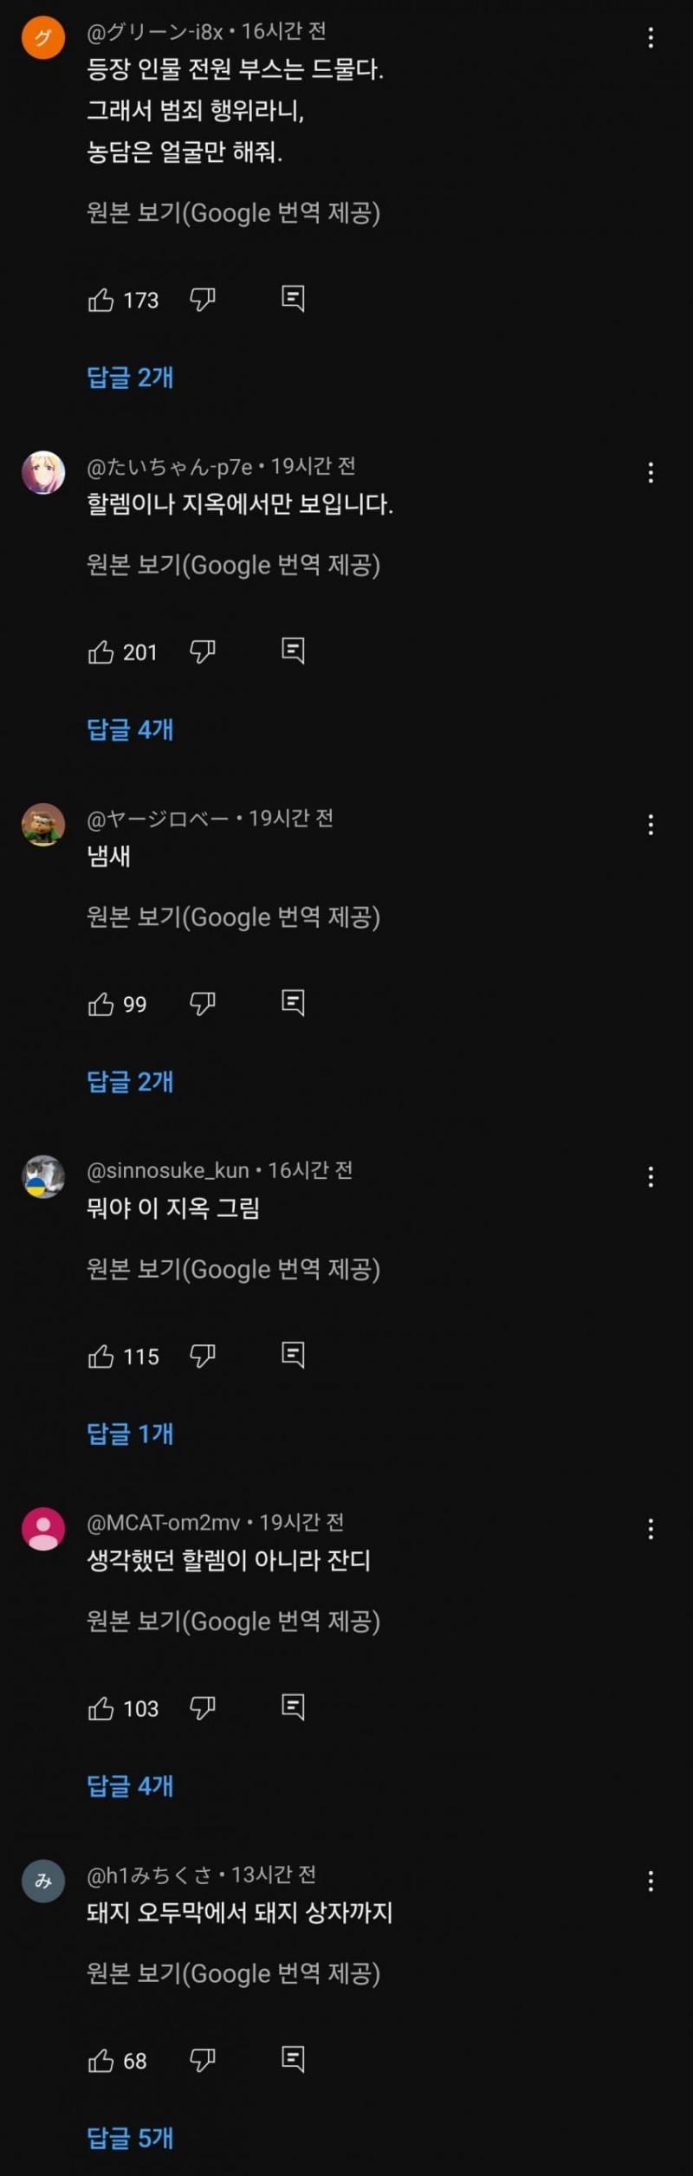Expand 답글 2개 under @グリーン-i8x comment
Viewport: 693px width, 2176px height.
click(130, 378)
